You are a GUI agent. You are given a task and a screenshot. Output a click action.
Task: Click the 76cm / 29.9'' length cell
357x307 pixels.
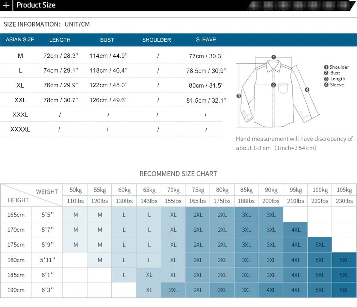[61, 85]
